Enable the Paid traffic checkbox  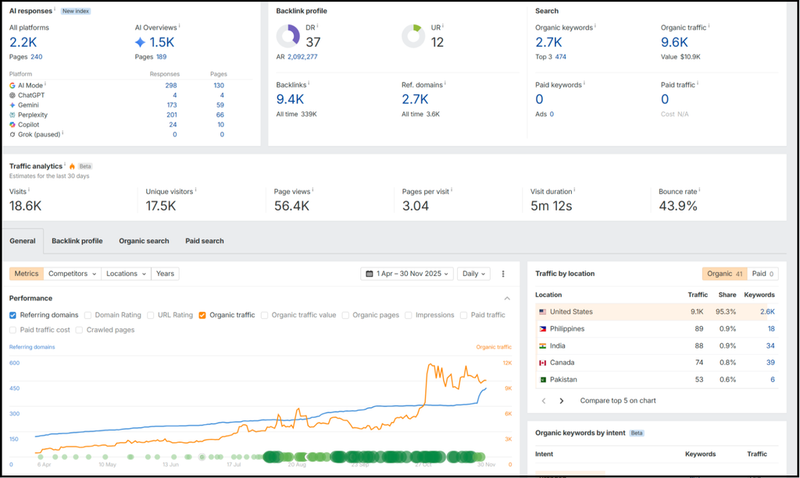(x=463, y=316)
